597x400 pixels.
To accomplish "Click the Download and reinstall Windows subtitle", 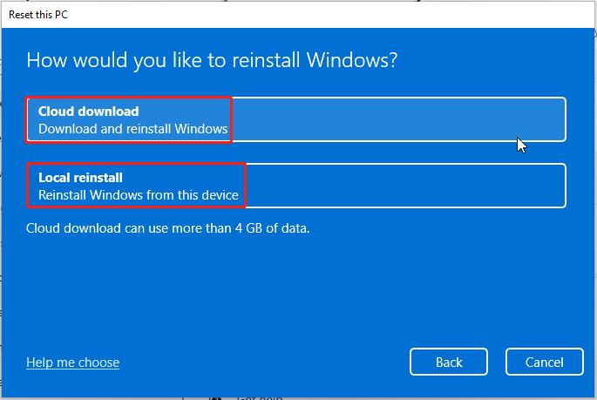I will click(132, 129).
